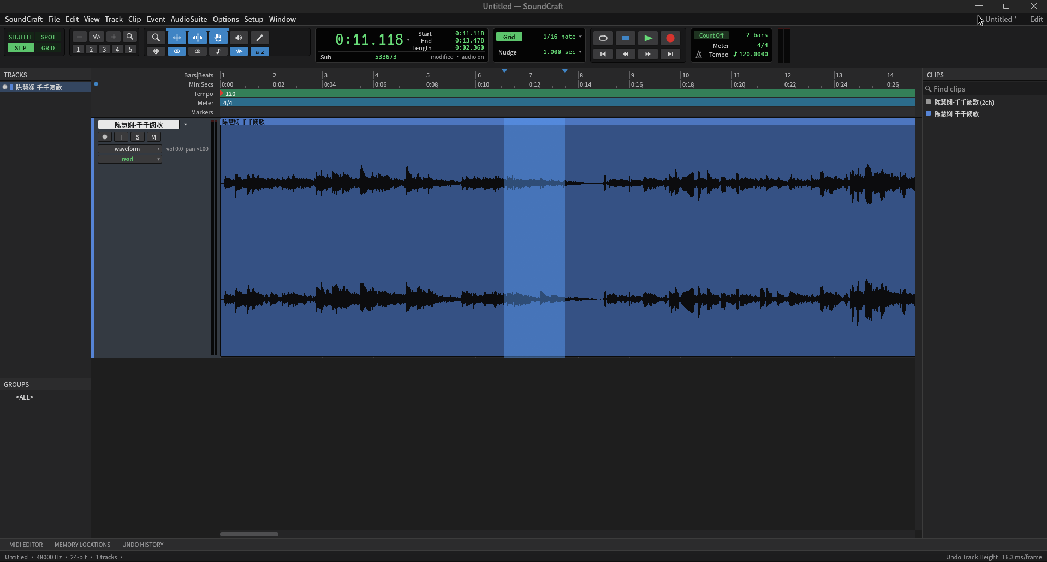Viewport: 1047px width, 562px height.
Task: Click the Fast Forward button
Action: pos(648,54)
